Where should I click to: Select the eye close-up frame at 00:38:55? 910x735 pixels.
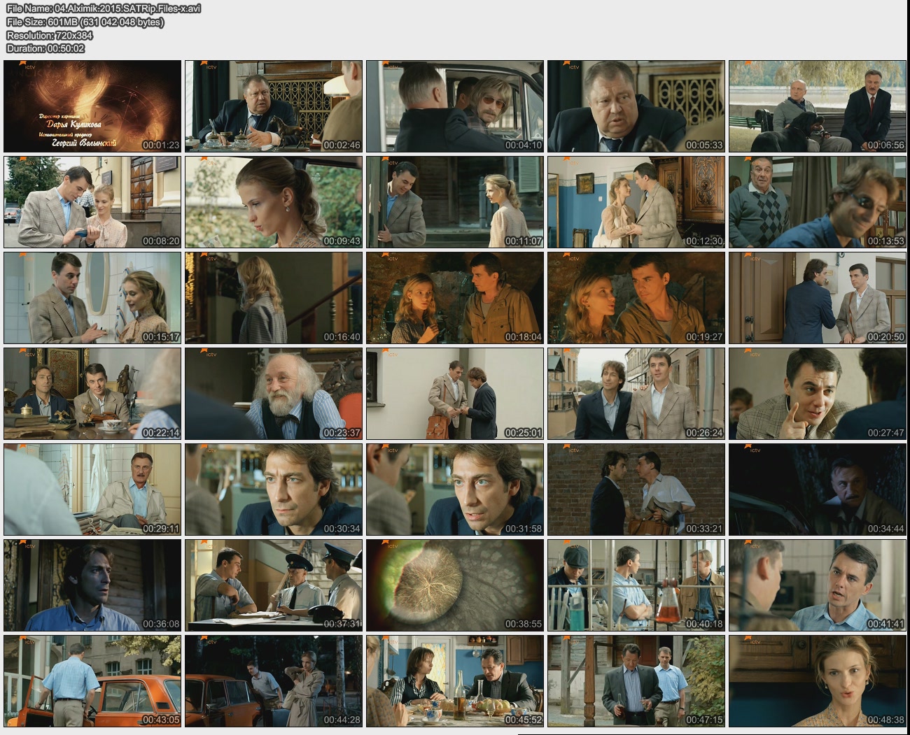coord(454,585)
